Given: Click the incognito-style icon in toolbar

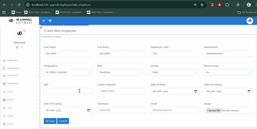Looking at the screenshot, I should pyautogui.click(x=238, y=5).
